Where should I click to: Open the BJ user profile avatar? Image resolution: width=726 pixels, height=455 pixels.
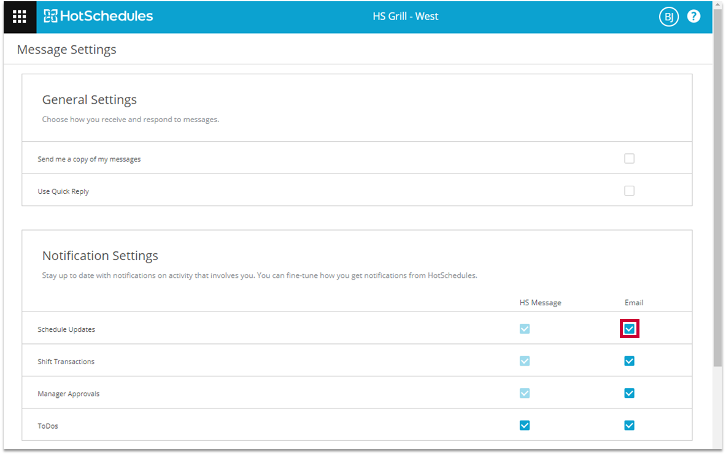(668, 17)
